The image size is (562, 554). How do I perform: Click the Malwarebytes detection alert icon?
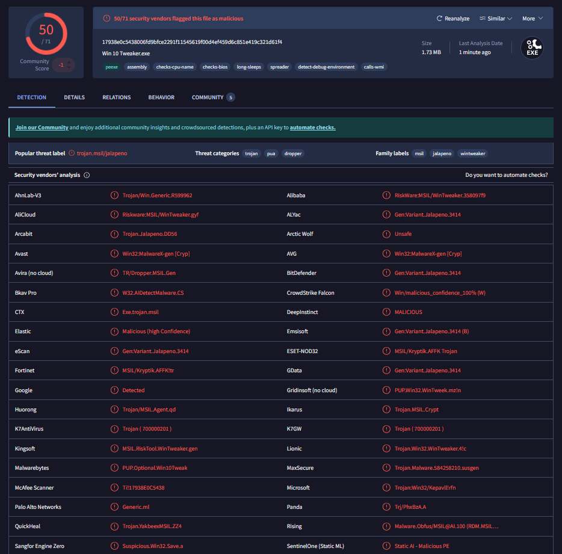click(114, 468)
